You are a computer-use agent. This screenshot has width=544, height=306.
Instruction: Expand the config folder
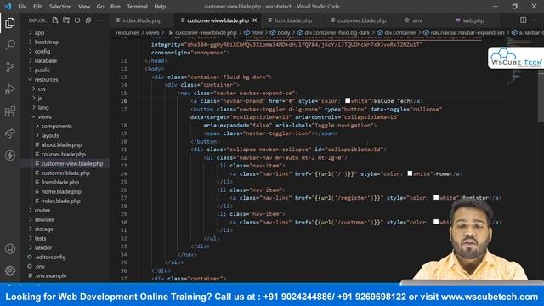pyautogui.click(x=42, y=51)
